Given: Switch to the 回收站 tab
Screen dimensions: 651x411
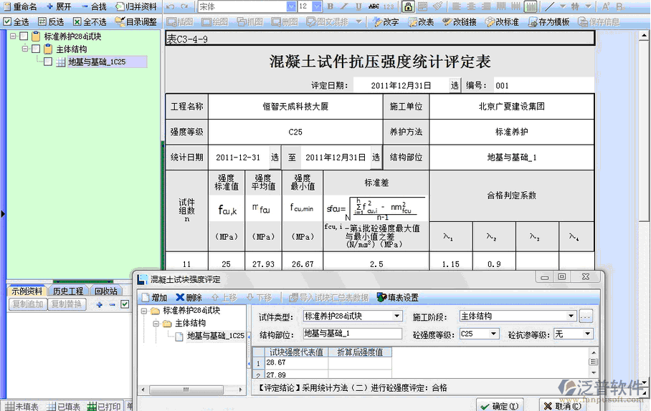Looking at the screenshot, I should [x=107, y=291].
